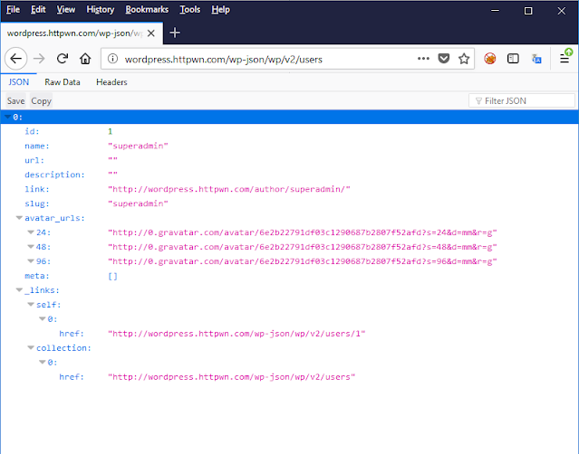Click the red blocker extension icon
The image size is (579, 454).
[490, 59]
